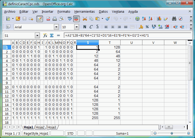Apply percent number format icon
The image size is (195, 138).
click(x=147, y=27)
